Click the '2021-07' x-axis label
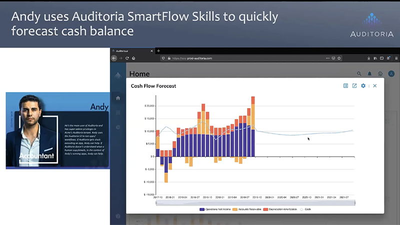Image resolution: width=400 pixels, height=225 pixels. pos(344,197)
